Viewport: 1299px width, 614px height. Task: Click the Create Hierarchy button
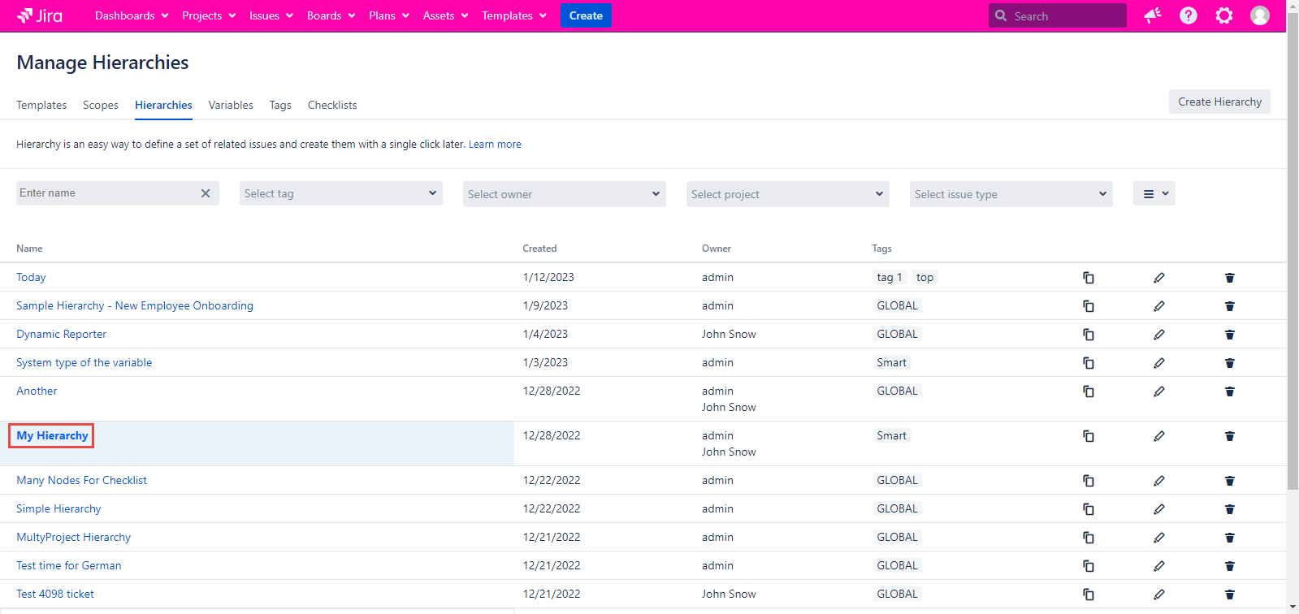1219,102
